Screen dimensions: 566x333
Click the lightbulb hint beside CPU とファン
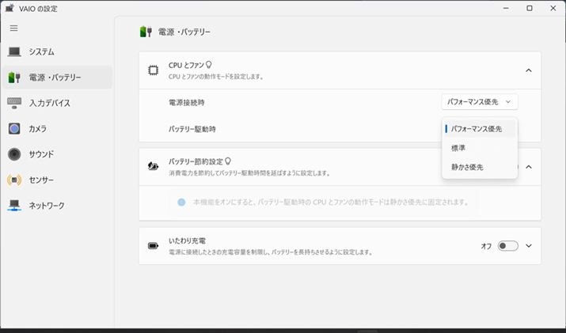(210, 66)
